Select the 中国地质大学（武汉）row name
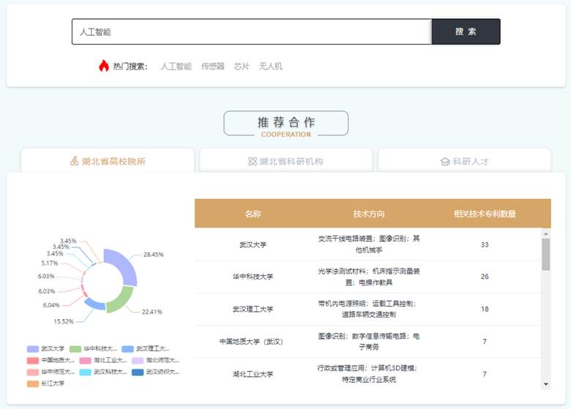The width and height of the screenshot is (571, 409). pyautogui.click(x=251, y=341)
